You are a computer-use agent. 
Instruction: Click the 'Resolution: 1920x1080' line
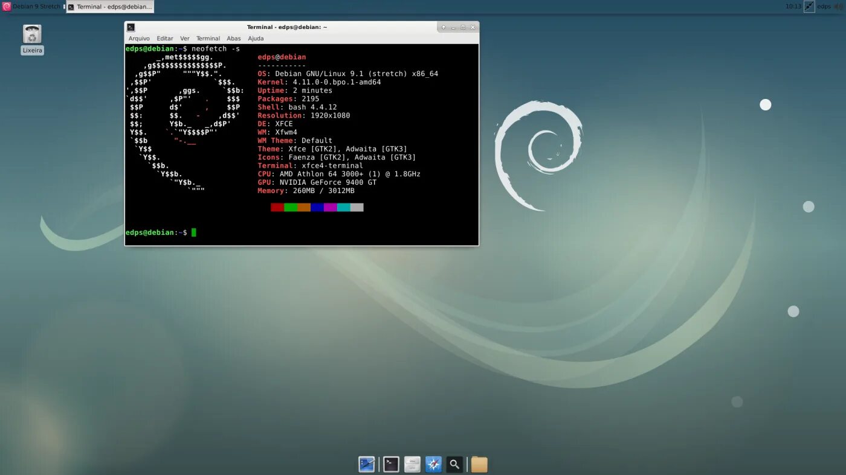coord(304,115)
